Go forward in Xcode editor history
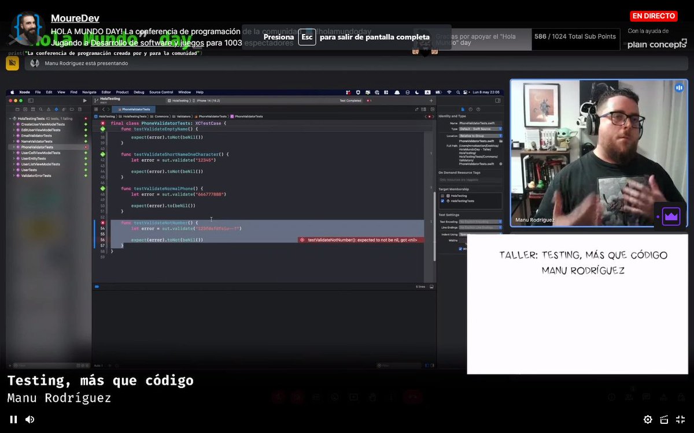Screen dimensions: 694x433 [109, 109]
